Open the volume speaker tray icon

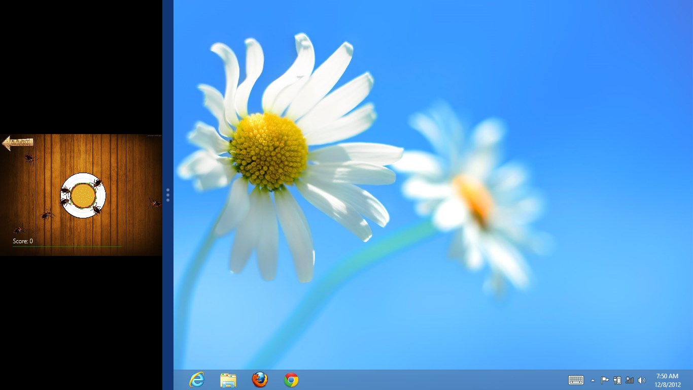(x=642, y=380)
